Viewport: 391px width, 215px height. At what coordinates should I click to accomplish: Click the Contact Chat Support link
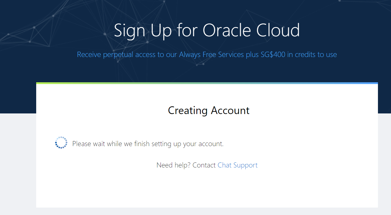point(237,165)
